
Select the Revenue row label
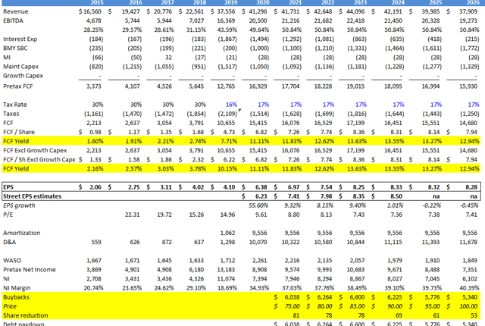[15, 11]
